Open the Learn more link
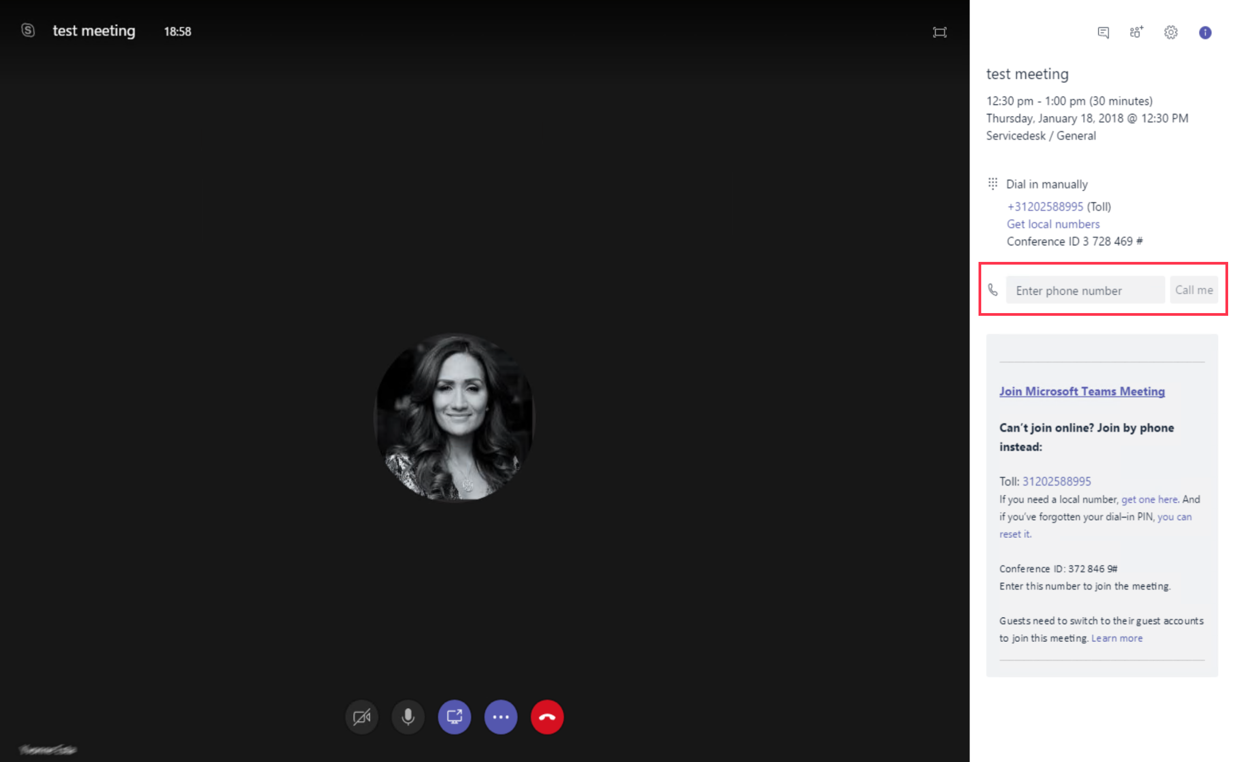The width and height of the screenshot is (1233, 762). [1117, 638]
